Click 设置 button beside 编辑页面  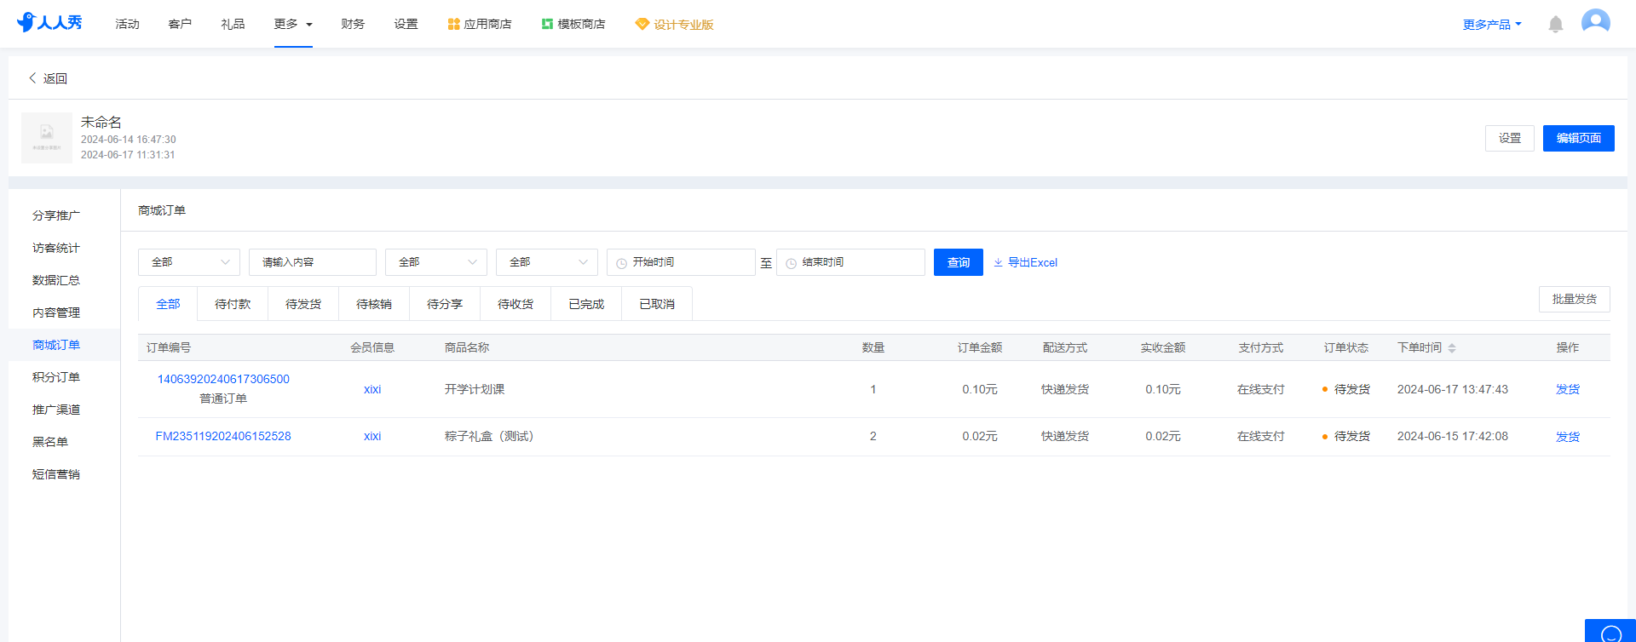point(1510,138)
